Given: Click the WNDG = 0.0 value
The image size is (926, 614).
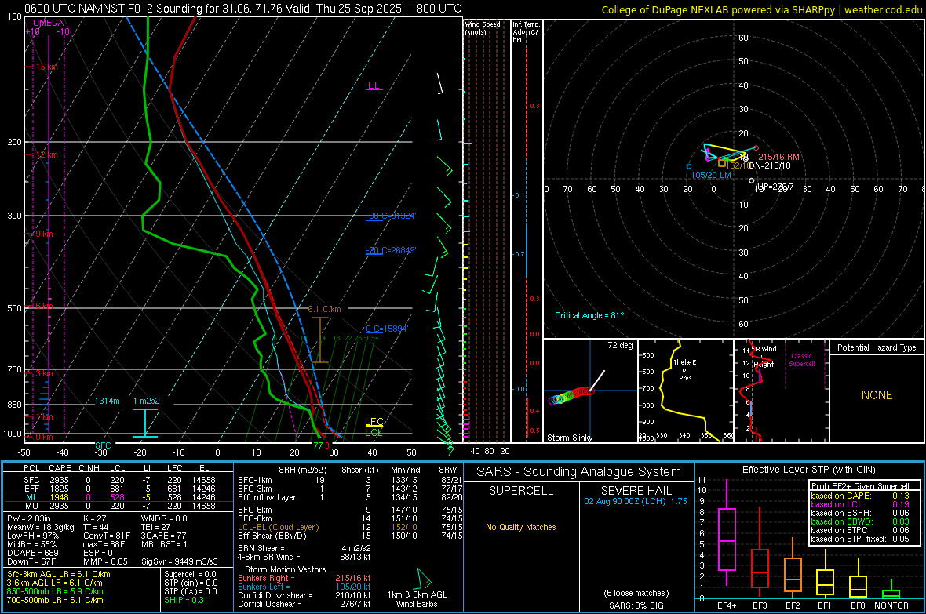Looking at the screenshot, I should pyautogui.click(x=164, y=519).
